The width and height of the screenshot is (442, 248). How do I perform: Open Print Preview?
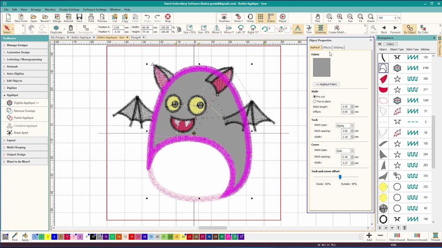click(x=102, y=18)
